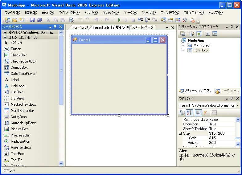Select the PictureBox control in the toolbox
The image size is (242, 175).
point(19,129)
